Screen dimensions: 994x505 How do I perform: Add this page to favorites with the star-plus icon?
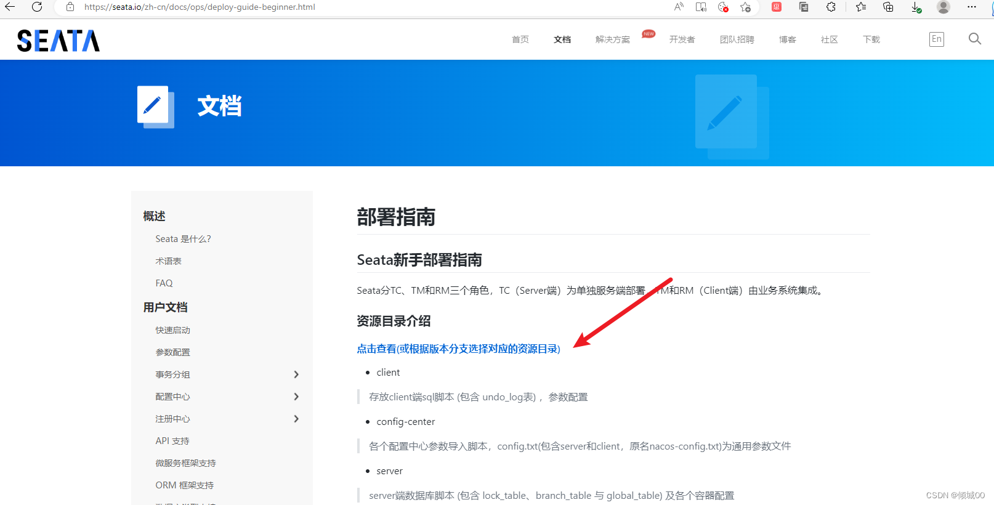[x=745, y=7]
